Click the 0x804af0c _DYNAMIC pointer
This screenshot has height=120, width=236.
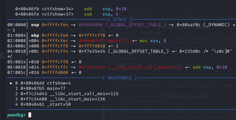pyautogui.click(x=203, y=25)
